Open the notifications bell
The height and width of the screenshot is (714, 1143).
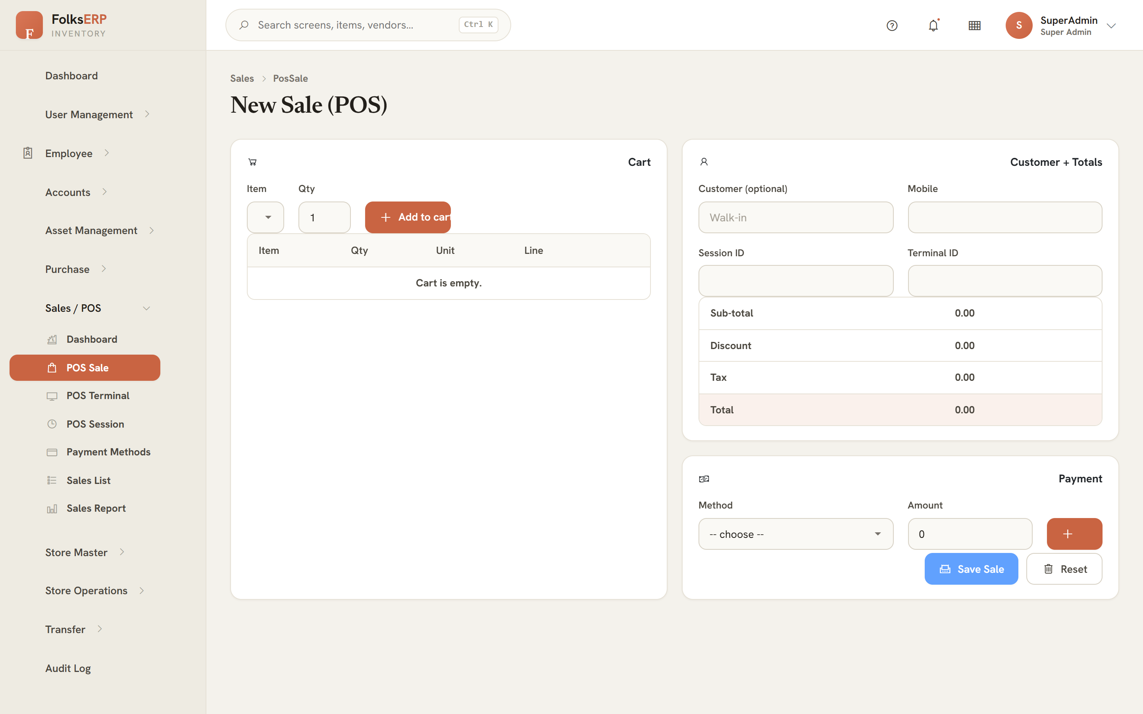point(933,25)
